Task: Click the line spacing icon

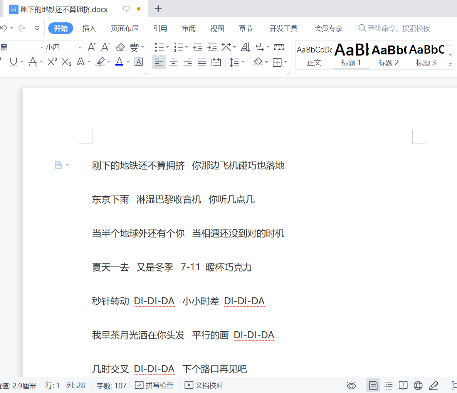Action: click(x=234, y=62)
